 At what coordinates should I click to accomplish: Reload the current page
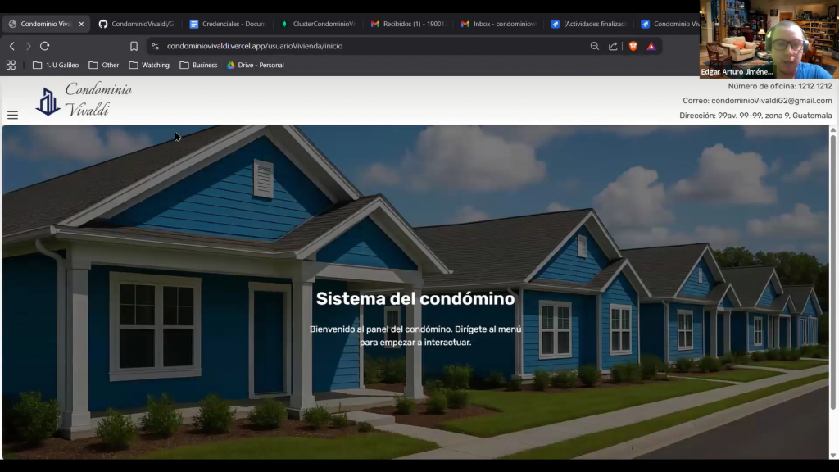click(x=44, y=47)
